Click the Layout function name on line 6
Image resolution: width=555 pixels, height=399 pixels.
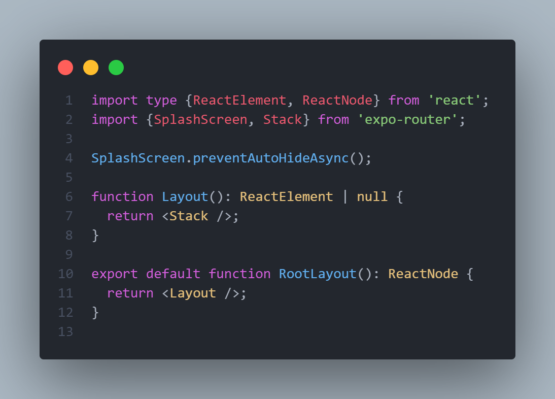click(185, 197)
